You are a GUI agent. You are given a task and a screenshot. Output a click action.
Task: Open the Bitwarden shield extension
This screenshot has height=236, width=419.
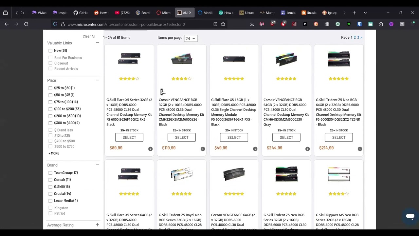click(x=359, y=24)
